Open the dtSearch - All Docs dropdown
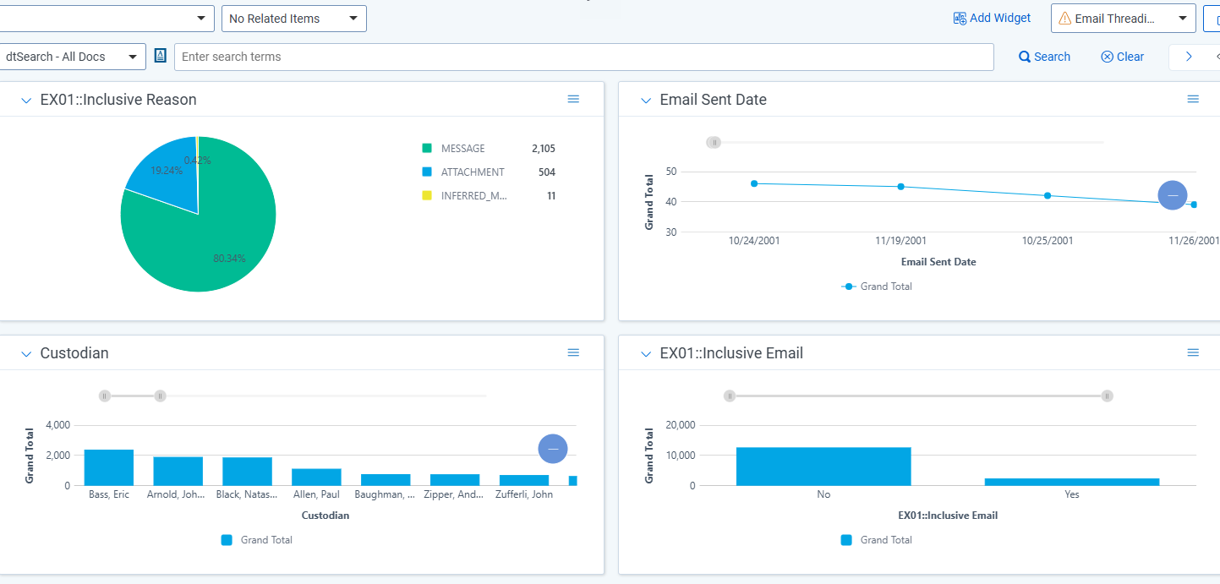Screen dimensions: 1220x584 click(73, 57)
